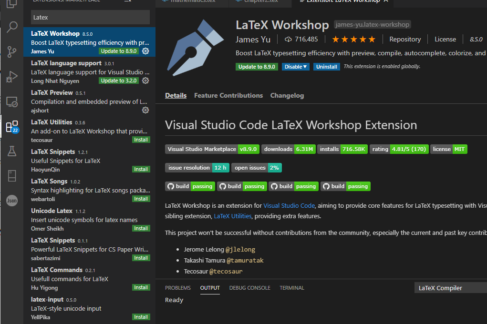Click the @tamuratak contributor handle
The width and height of the screenshot is (487, 324).
pos(245,260)
